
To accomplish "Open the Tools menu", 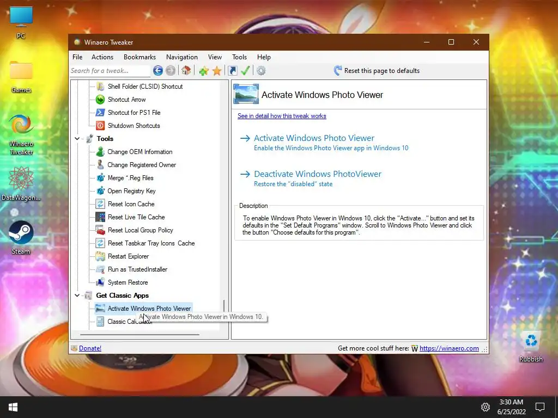I will coord(240,57).
